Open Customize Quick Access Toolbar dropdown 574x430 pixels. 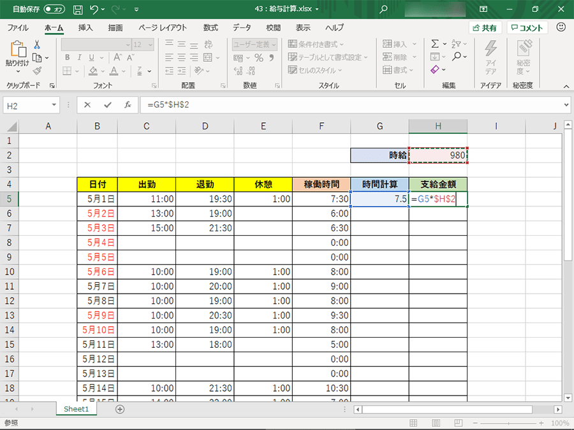pyautogui.click(x=136, y=10)
